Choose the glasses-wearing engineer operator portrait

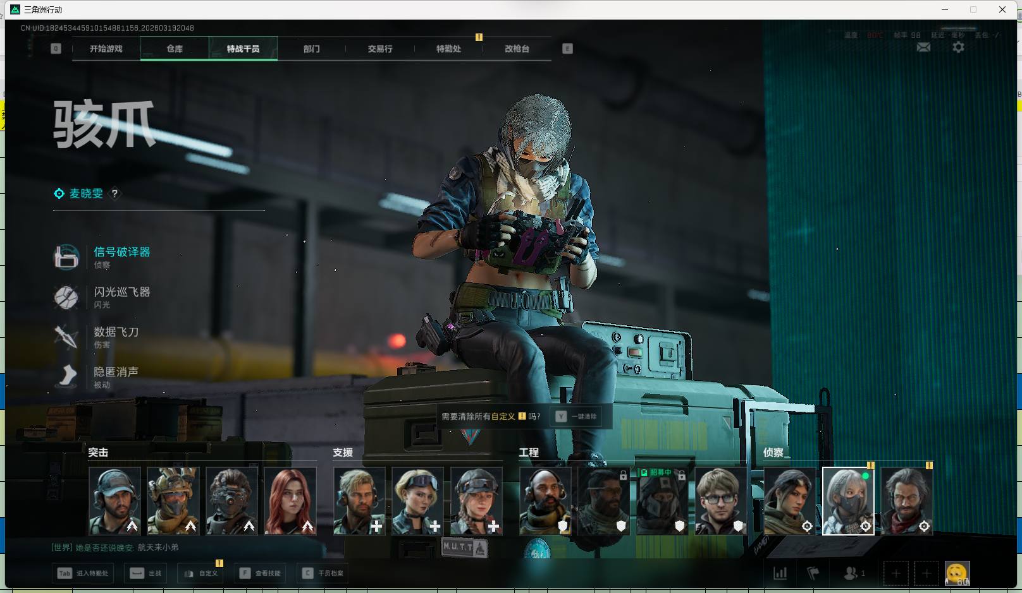(x=720, y=501)
